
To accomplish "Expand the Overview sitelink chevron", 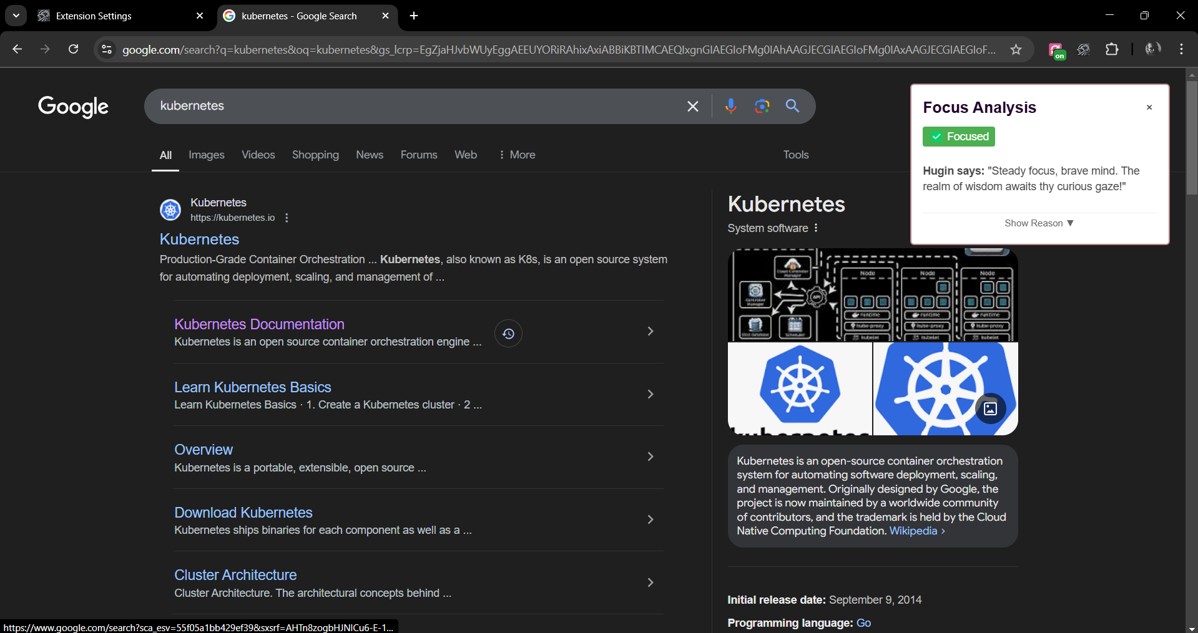I will click(x=651, y=457).
